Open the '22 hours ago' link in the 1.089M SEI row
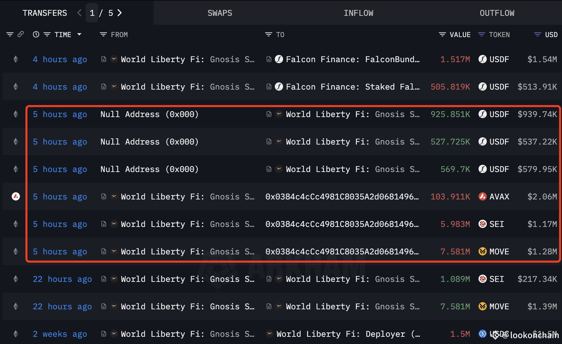This screenshot has height=344, width=562. (x=62, y=279)
